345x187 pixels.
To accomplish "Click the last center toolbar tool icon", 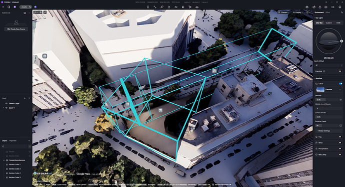I will [x=197, y=7].
